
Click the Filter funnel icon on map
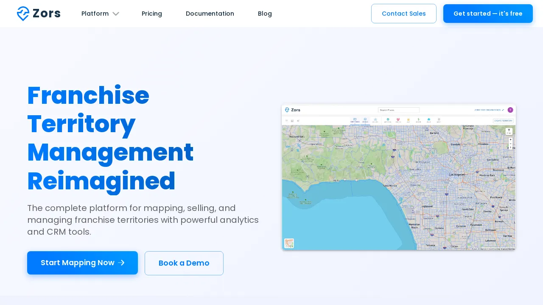(509, 131)
